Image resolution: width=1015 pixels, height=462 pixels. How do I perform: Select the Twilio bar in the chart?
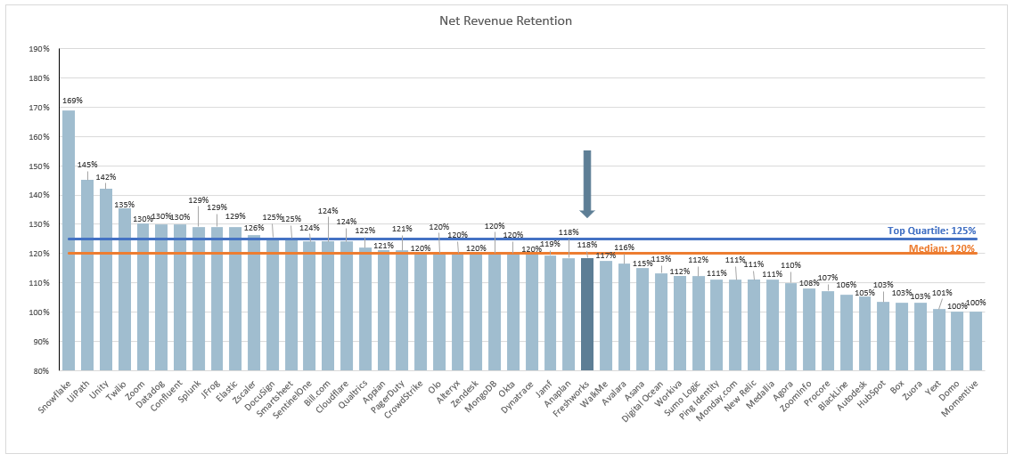pyautogui.click(x=124, y=289)
